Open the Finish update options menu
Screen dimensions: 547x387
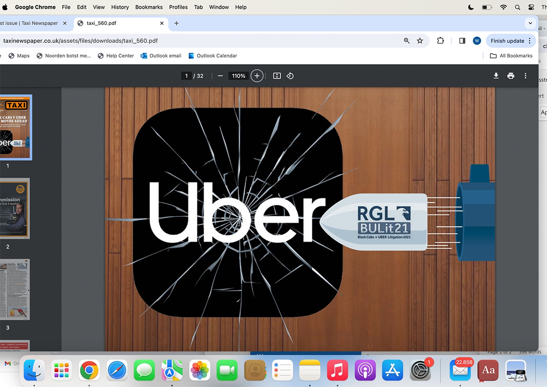coord(529,41)
